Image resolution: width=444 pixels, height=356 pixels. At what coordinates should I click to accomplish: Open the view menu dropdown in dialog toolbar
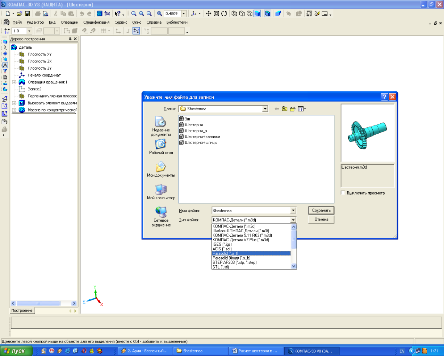point(302,109)
